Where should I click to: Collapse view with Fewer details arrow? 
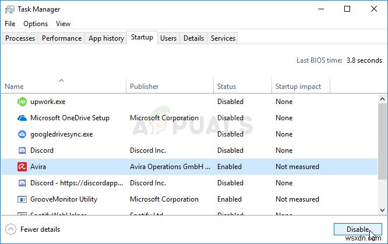pos(10,229)
